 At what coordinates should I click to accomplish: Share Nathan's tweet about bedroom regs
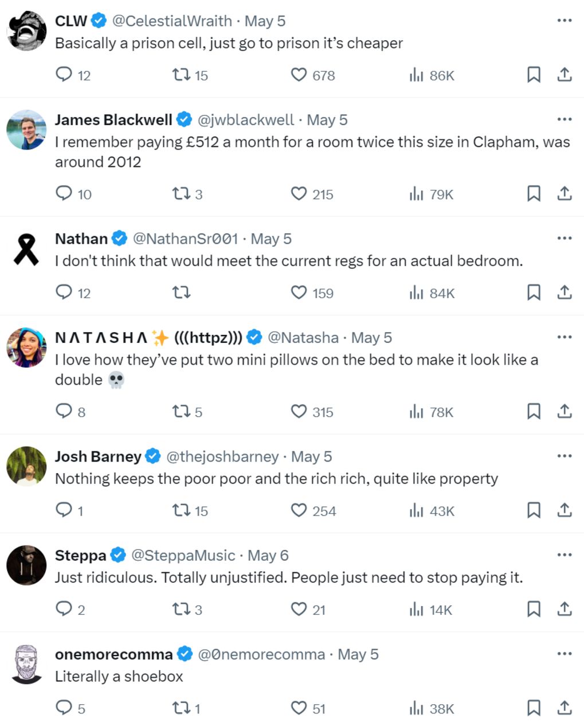click(565, 292)
